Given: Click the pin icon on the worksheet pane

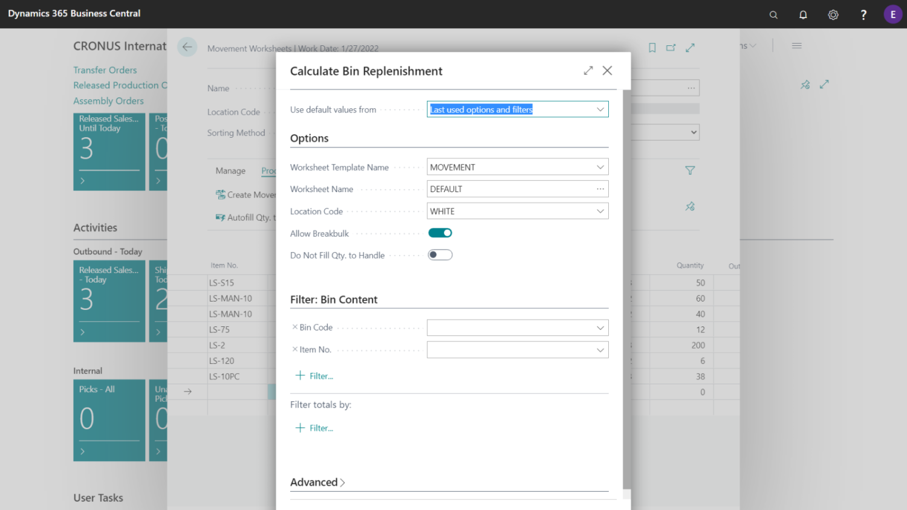Looking at the screenshot, I should click(x=689, y=206).
